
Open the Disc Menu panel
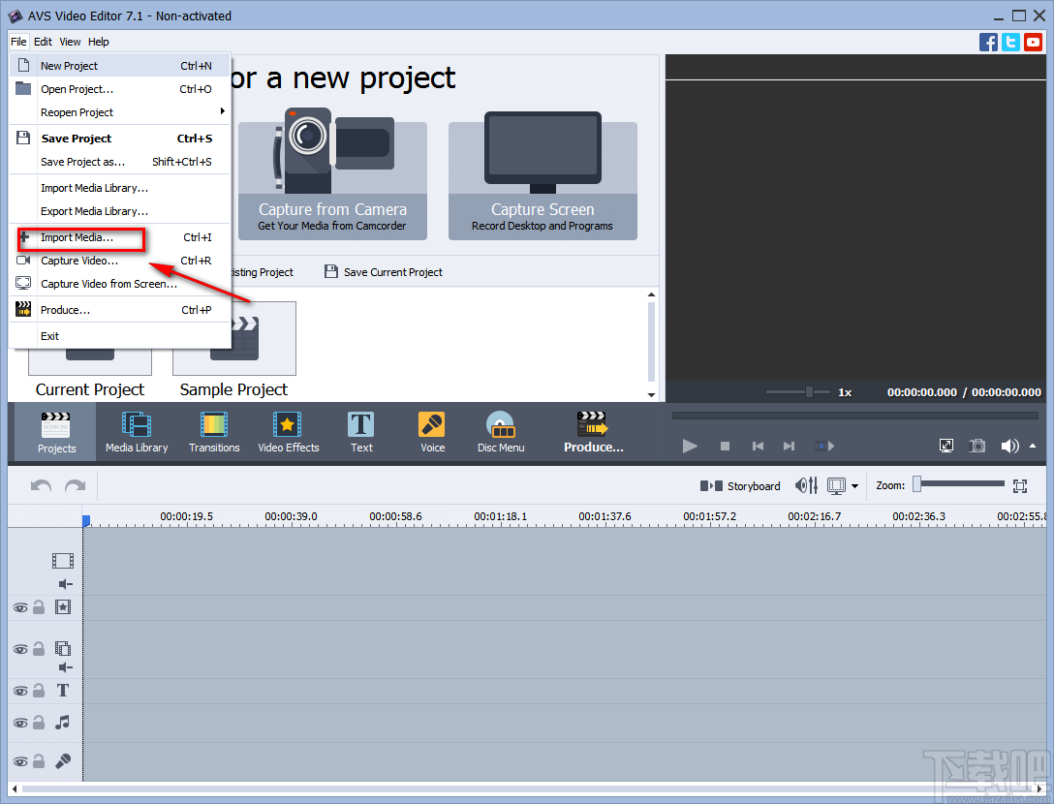(501, 432)
